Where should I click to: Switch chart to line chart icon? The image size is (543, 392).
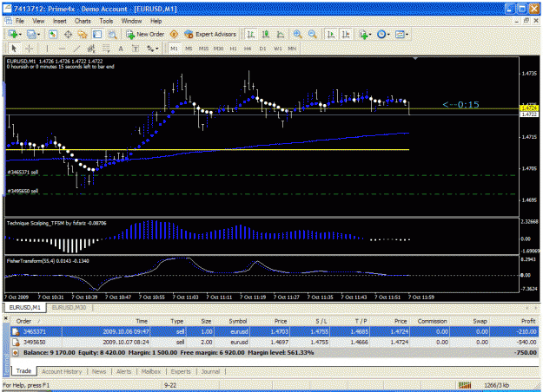[281, 34]
